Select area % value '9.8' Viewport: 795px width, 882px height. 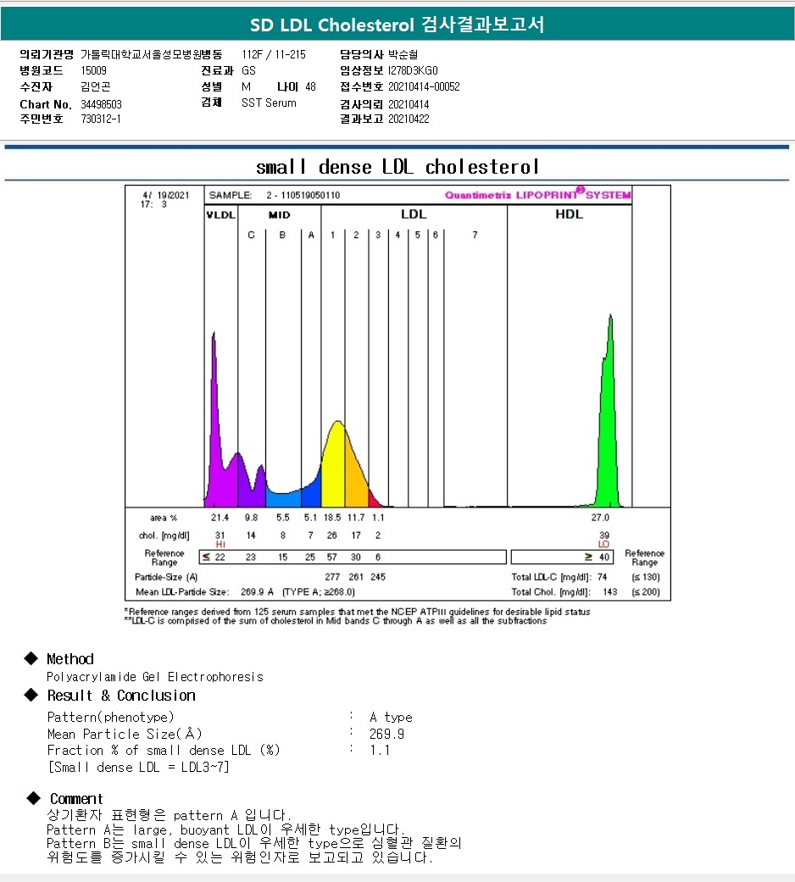(251, 518)
